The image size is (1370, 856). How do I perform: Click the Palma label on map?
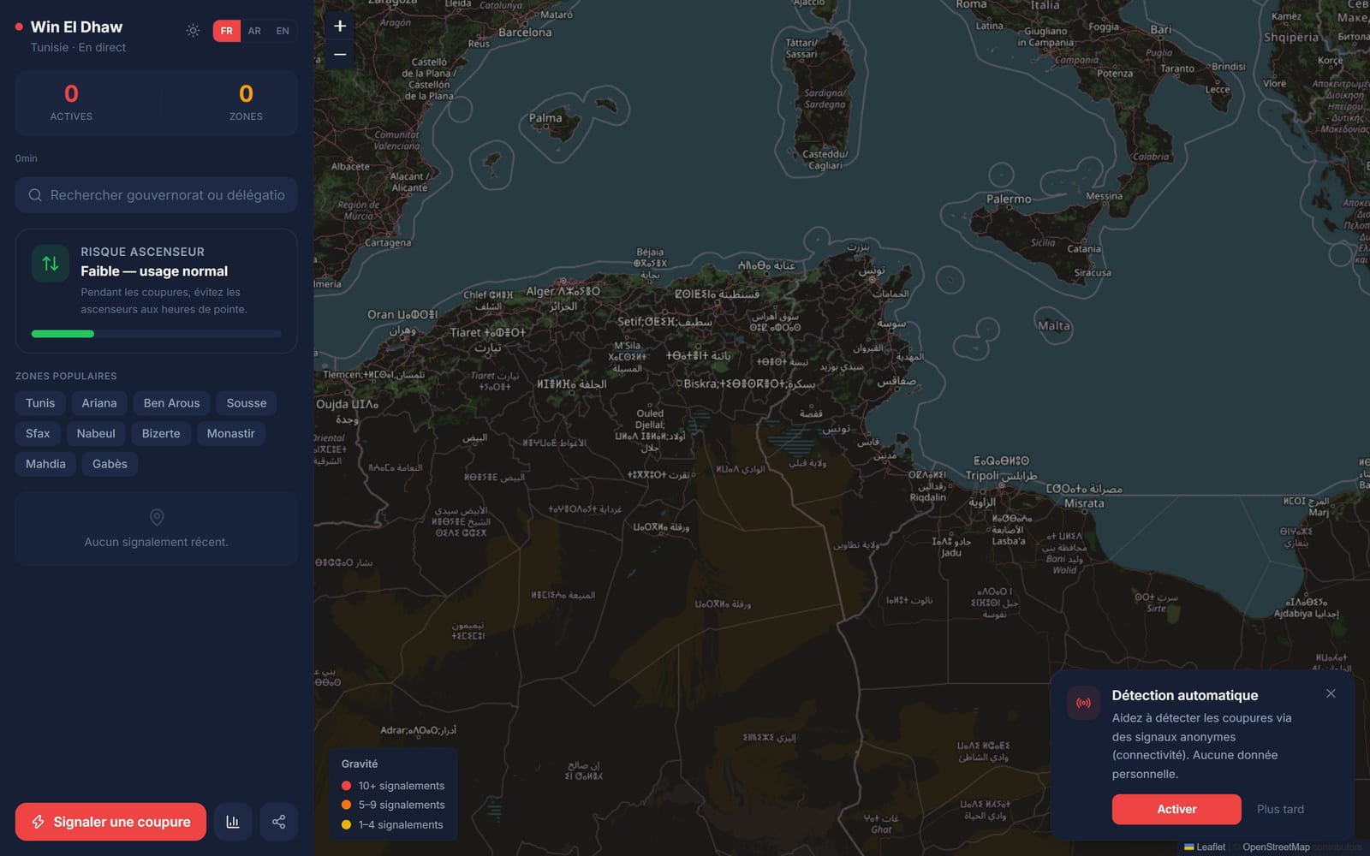click(x=545, y=118)
